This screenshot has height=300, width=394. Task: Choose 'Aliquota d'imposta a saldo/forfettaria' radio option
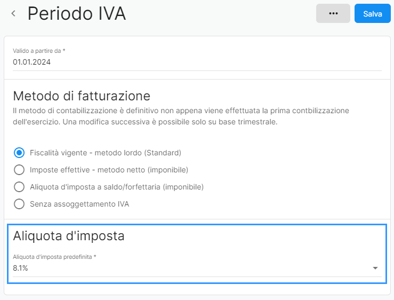click(19, 187)
